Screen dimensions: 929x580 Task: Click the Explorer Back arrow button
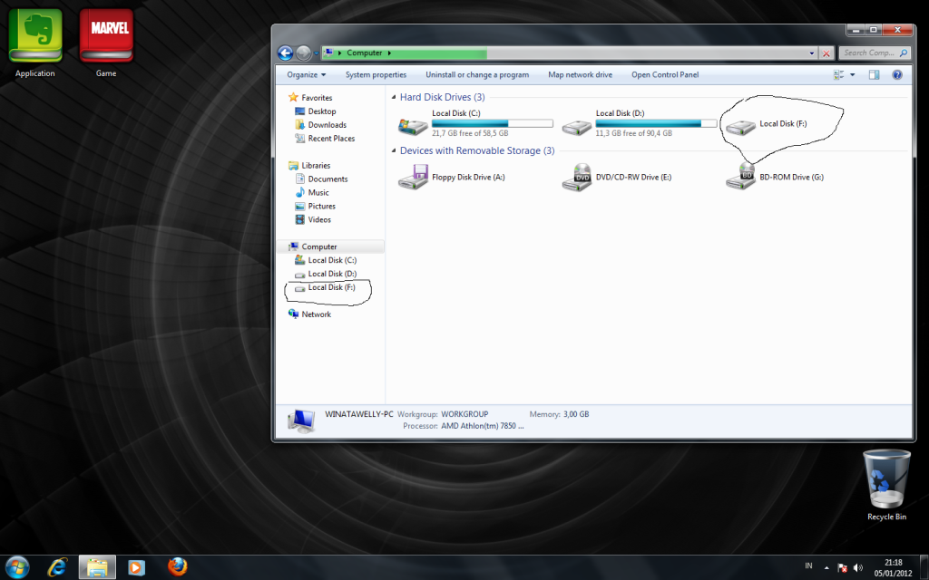tap(286, 53)
